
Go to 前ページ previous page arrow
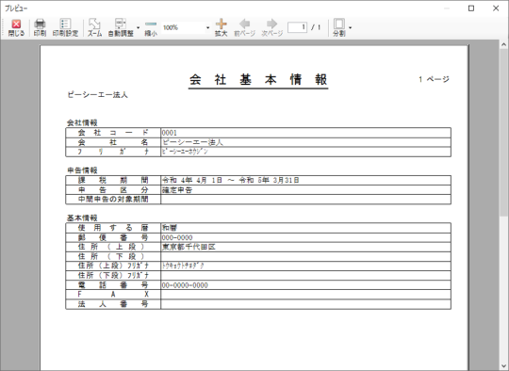(x=244, y=27)
